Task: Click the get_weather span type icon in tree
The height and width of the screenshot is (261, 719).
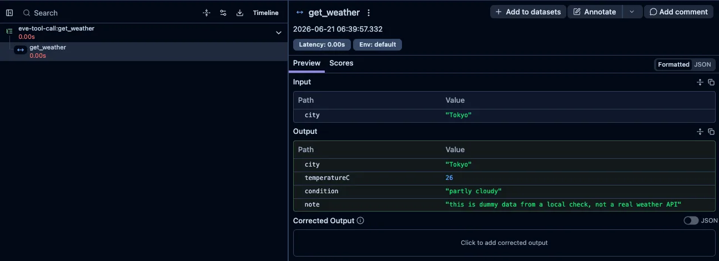Action: 21,50
